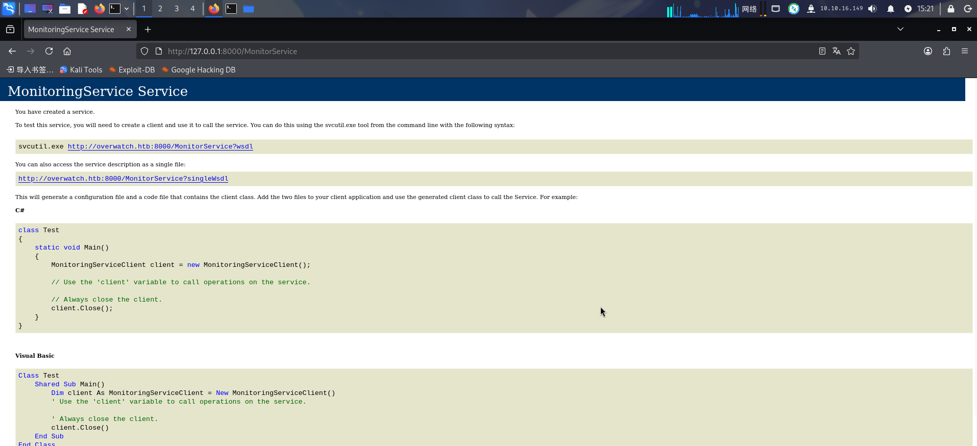Open the Kali Tools bookmark
Screen dimensions: 977x446
coord(81,70)
